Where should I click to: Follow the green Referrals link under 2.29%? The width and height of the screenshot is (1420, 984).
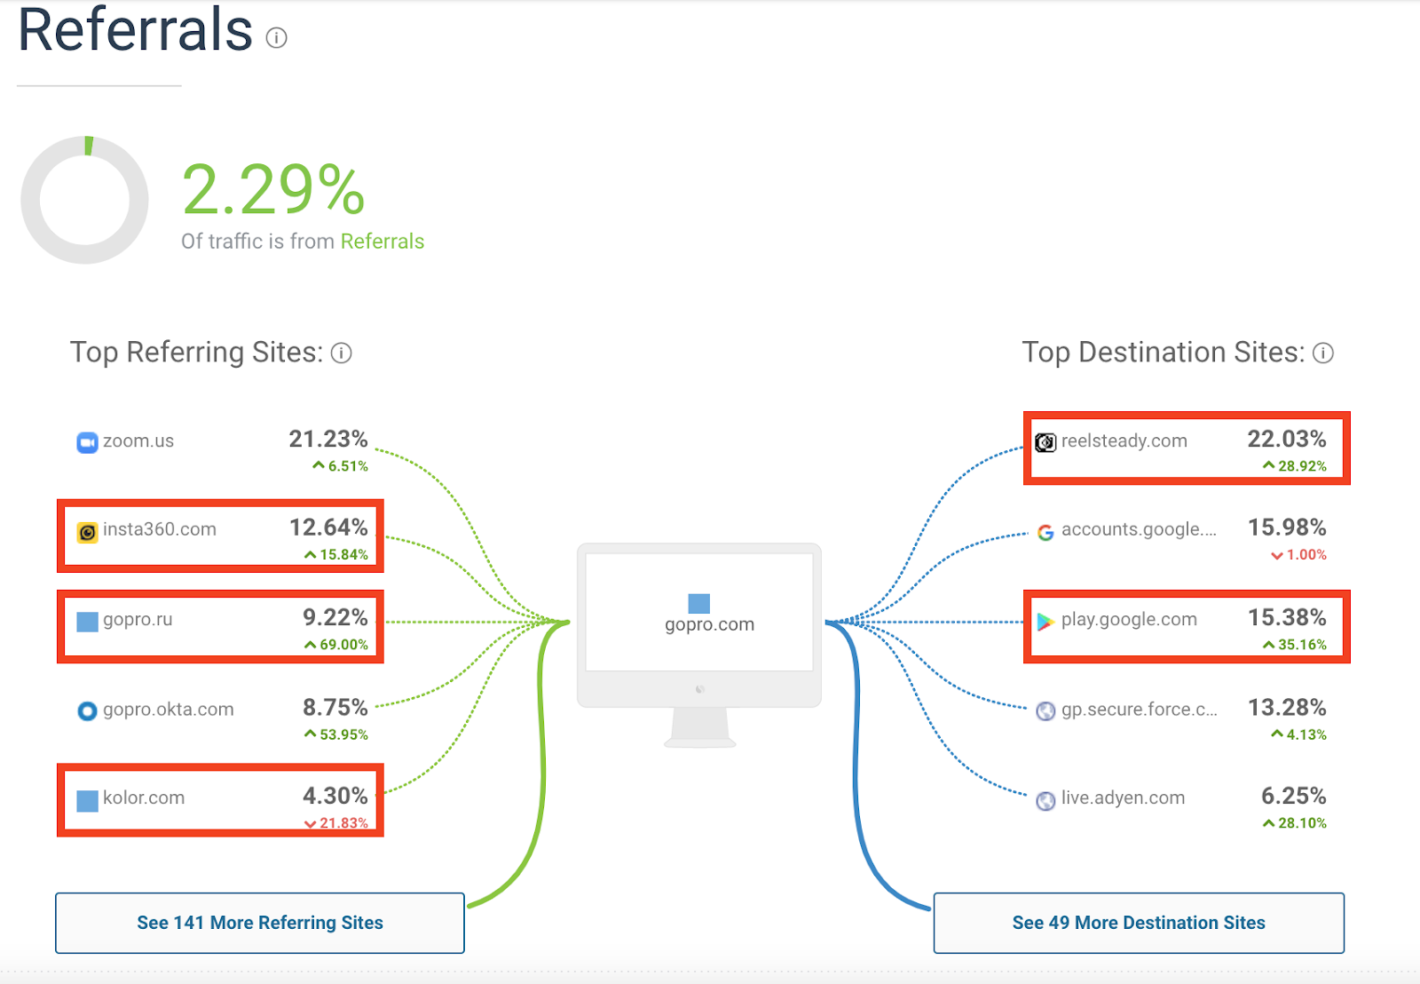click(x=383, y=242)
